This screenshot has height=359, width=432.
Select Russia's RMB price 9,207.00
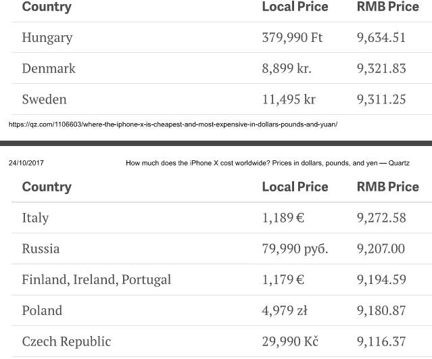[381, 249]
